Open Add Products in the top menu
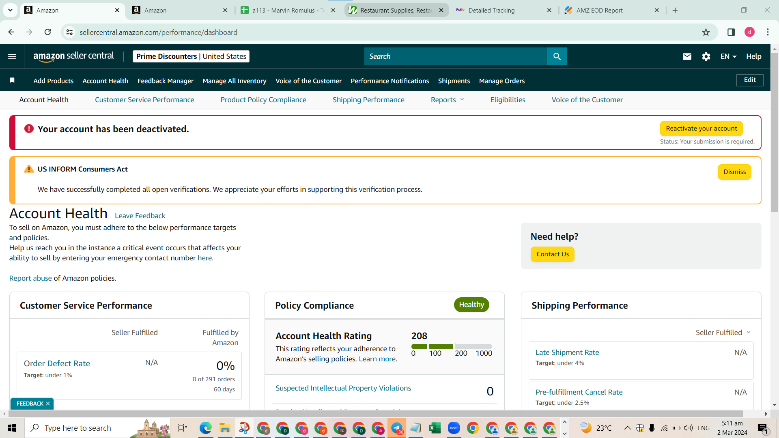 pyautogui.click(x=53, y=81)
